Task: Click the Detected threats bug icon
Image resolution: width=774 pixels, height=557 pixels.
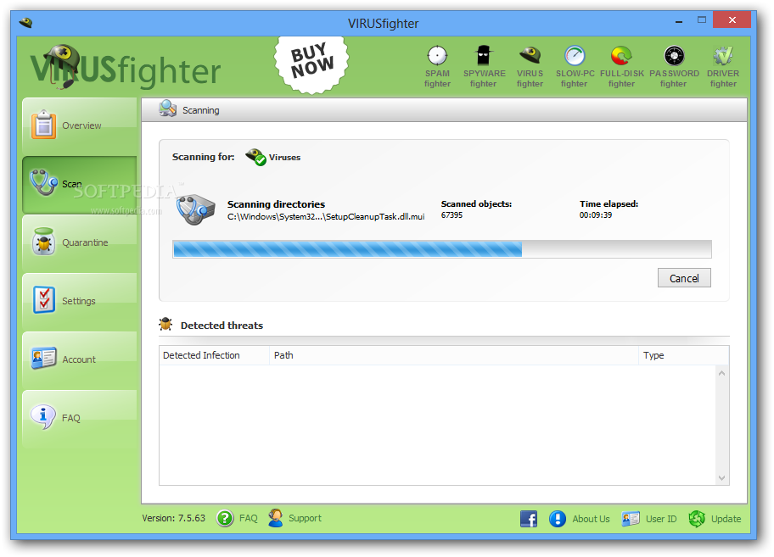Action: 165,324
